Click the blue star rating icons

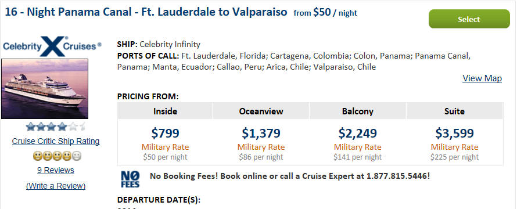pos(55,126)
